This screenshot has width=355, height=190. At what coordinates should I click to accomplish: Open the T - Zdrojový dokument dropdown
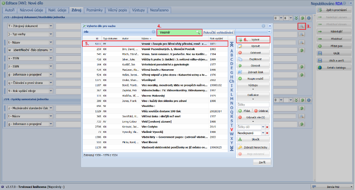(x=50, y=26)
